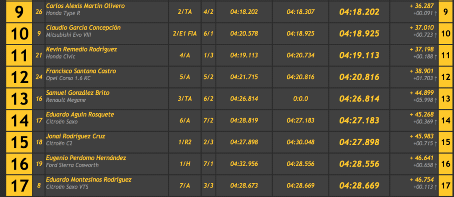Open Kevin Remedio Rodríguez's entry
The width and height of the screenshot is (454, 197).
(81, 49)
